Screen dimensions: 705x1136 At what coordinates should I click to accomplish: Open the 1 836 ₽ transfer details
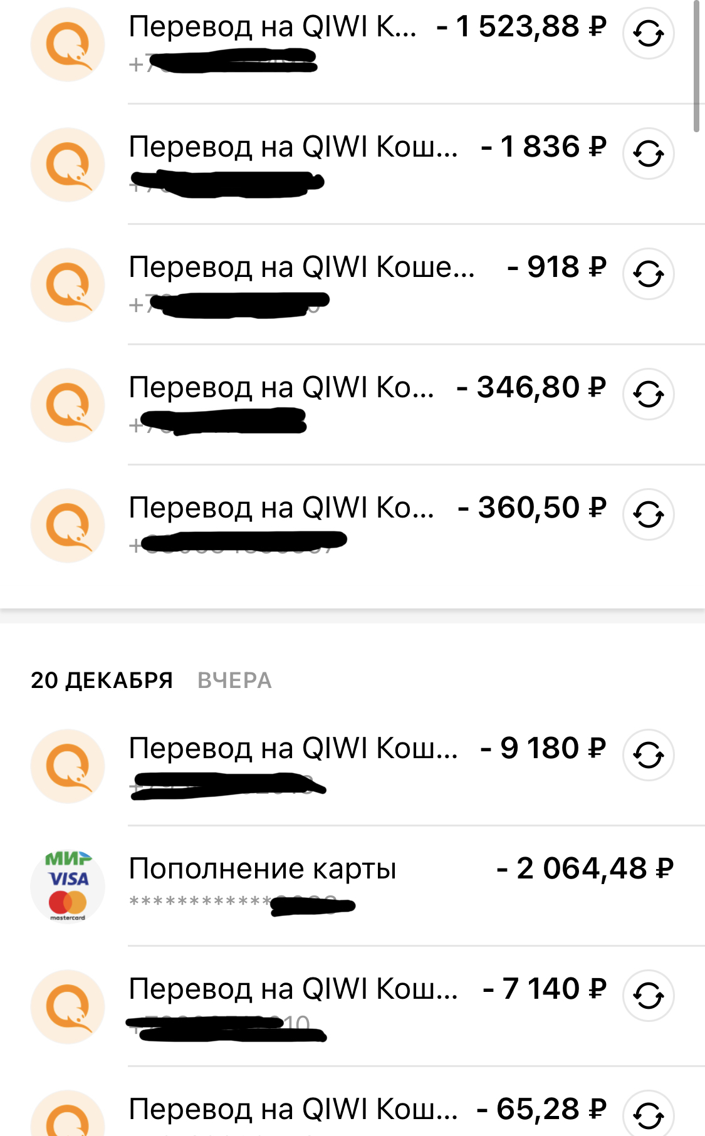click(x=293, y=147)
